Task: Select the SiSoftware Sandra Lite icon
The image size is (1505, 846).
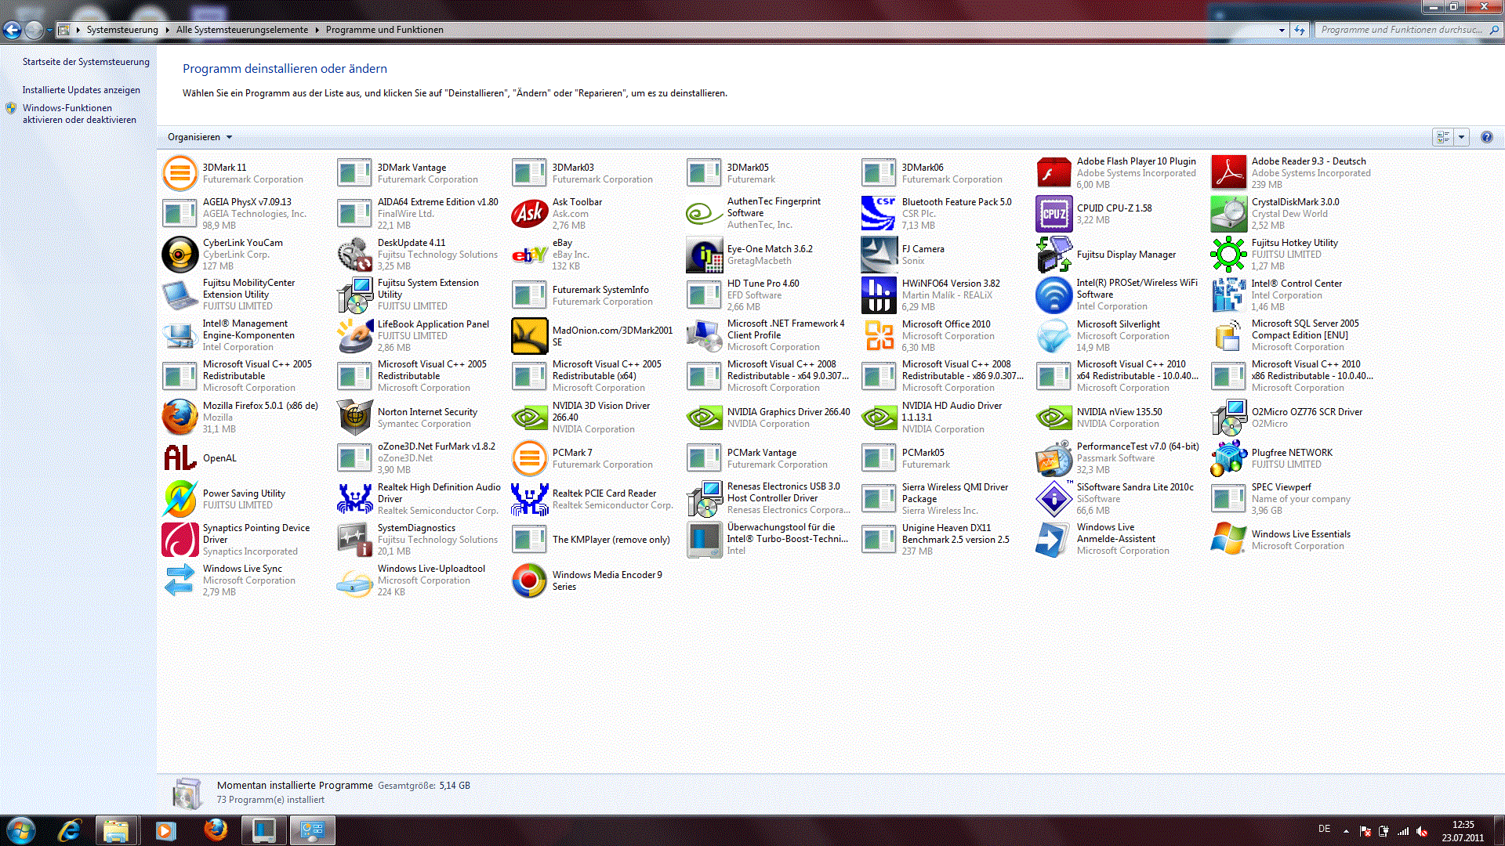Action: 1053,499
